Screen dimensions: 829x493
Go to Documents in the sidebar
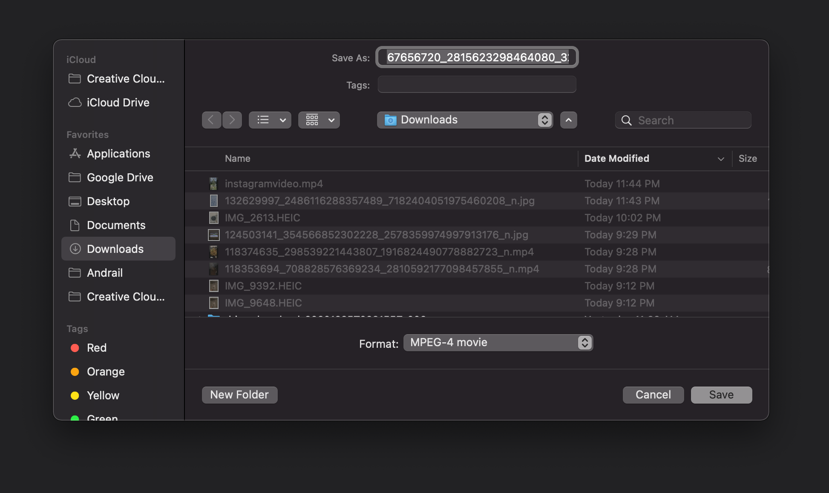[x=116, y=225]
